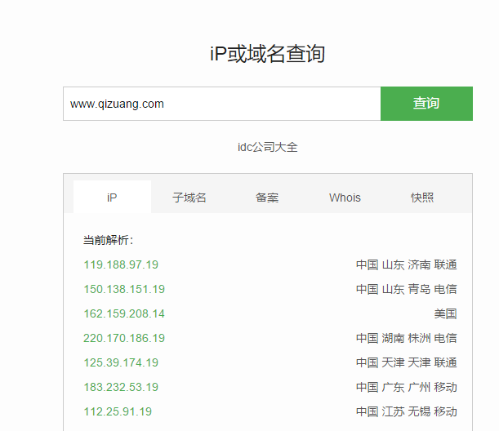
Task: View the 快照 tab
Action: [422, 198]
